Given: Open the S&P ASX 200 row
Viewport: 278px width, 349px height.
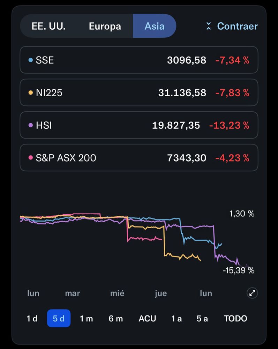Looking at the screenshot, I should click(x=139, y=158).
